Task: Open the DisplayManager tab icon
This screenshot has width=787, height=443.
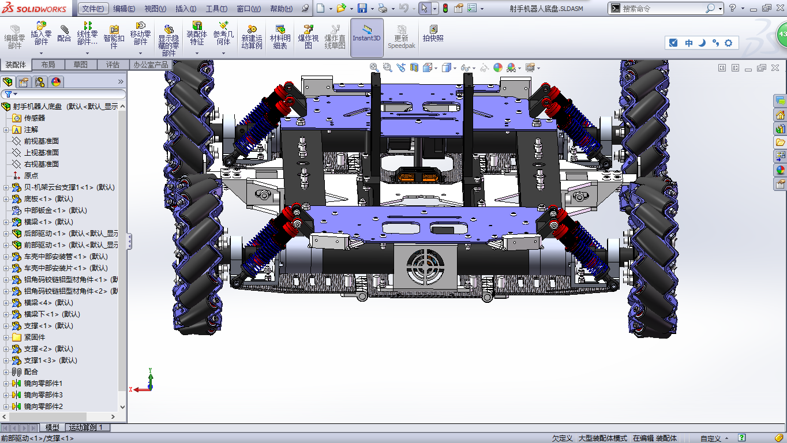Action: point(56,82)
